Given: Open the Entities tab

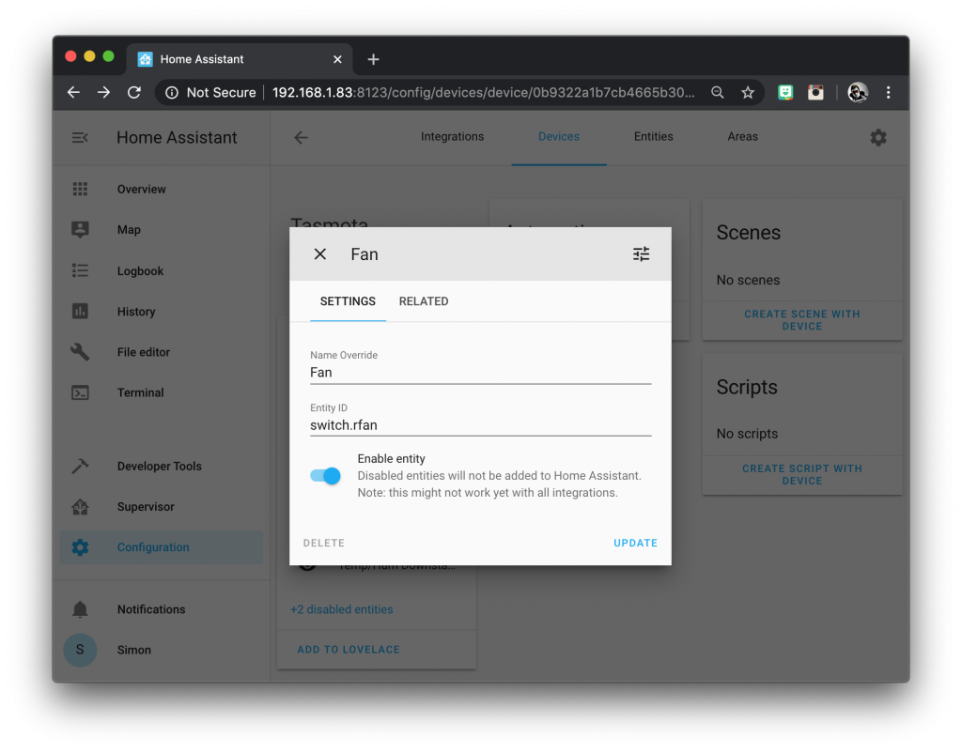Looking at the screenshot, I should (654, 137).
